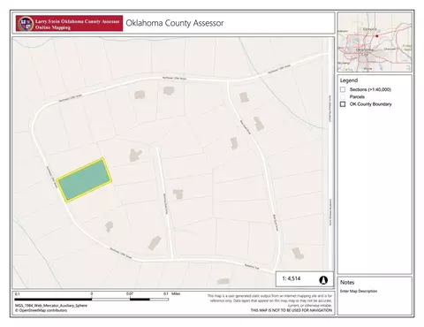Image resolution: width=424 pixels, height=327 pixels.
Task: Click the "Oklahoma County Assessor" title
Action: 175,23
